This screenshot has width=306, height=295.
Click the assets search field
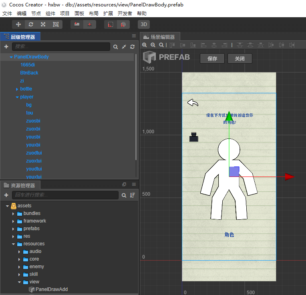pyautogui.click(x=65, y=195)
